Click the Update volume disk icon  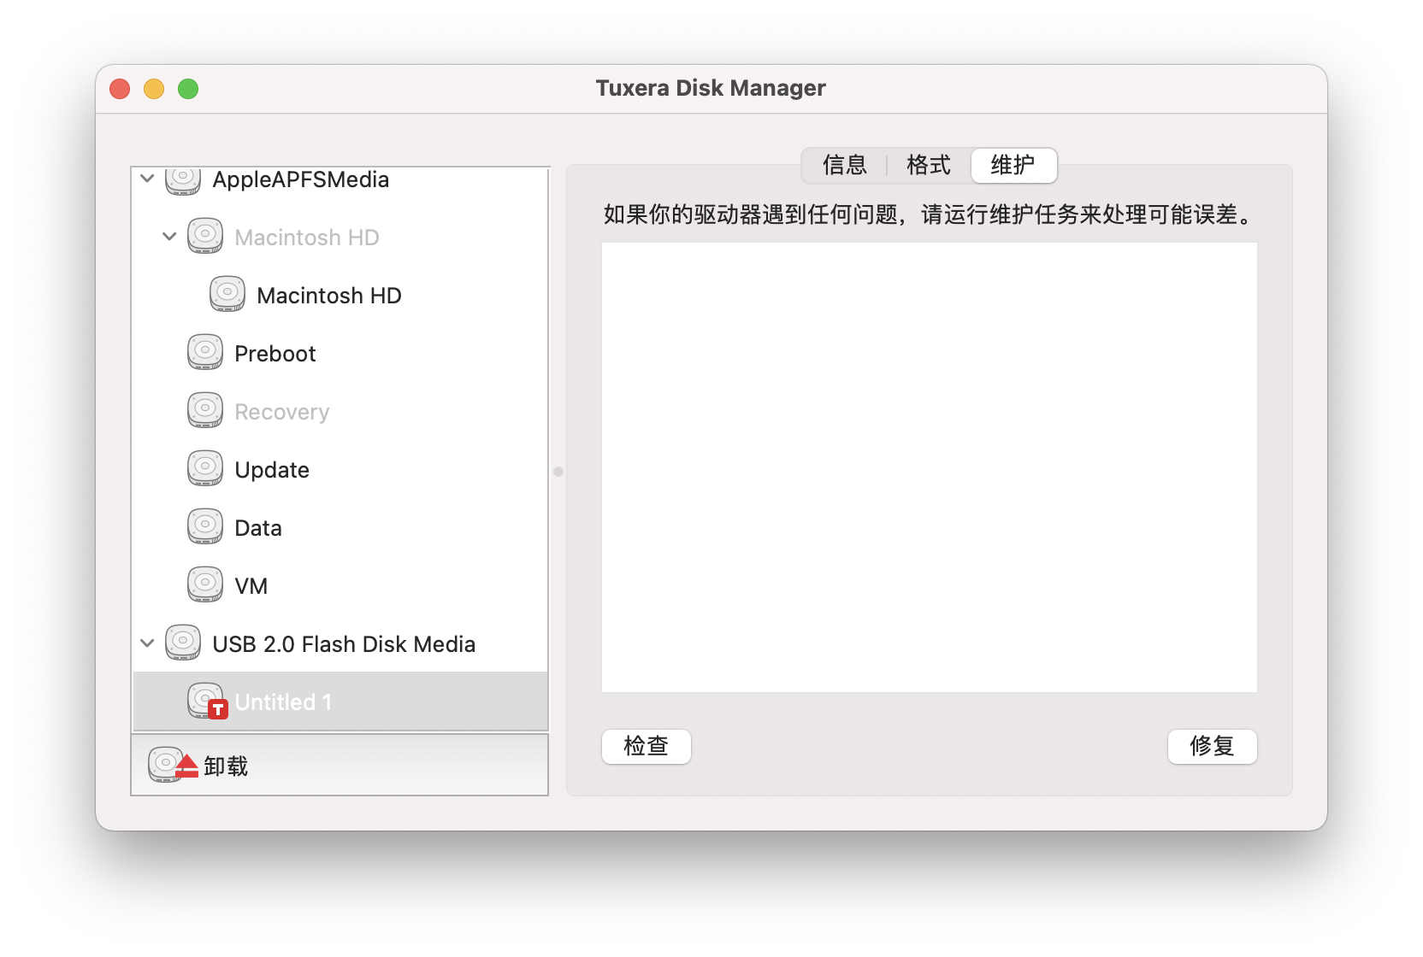click(205, 469)
